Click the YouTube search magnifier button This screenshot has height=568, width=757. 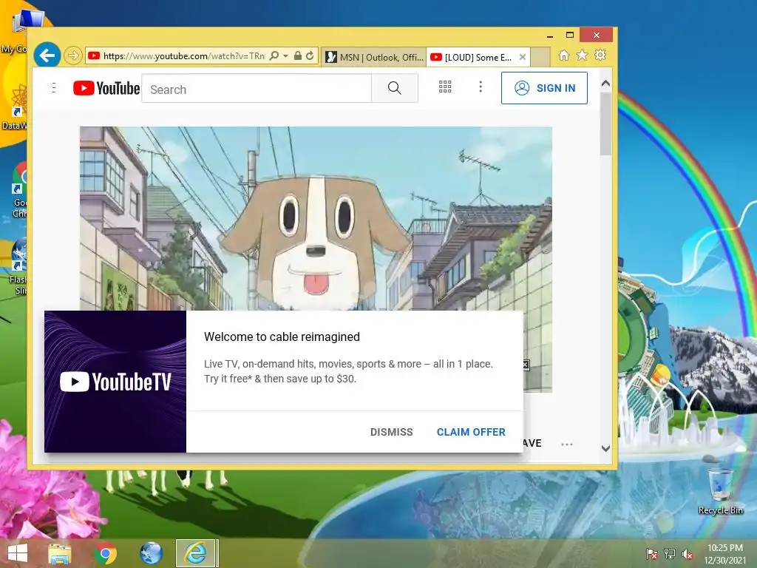395,89
